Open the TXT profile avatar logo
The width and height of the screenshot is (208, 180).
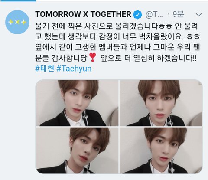[17, 22]
